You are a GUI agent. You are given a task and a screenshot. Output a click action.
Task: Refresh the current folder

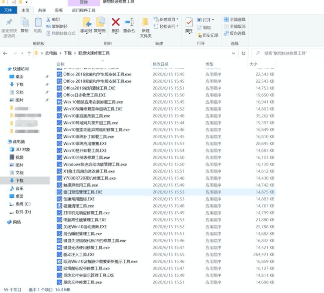pyautogui.click(x=243, y=53)
